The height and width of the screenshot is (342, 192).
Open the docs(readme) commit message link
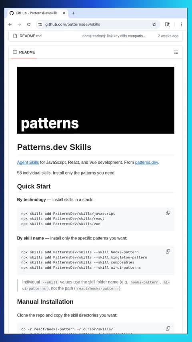tap(114, 36)
